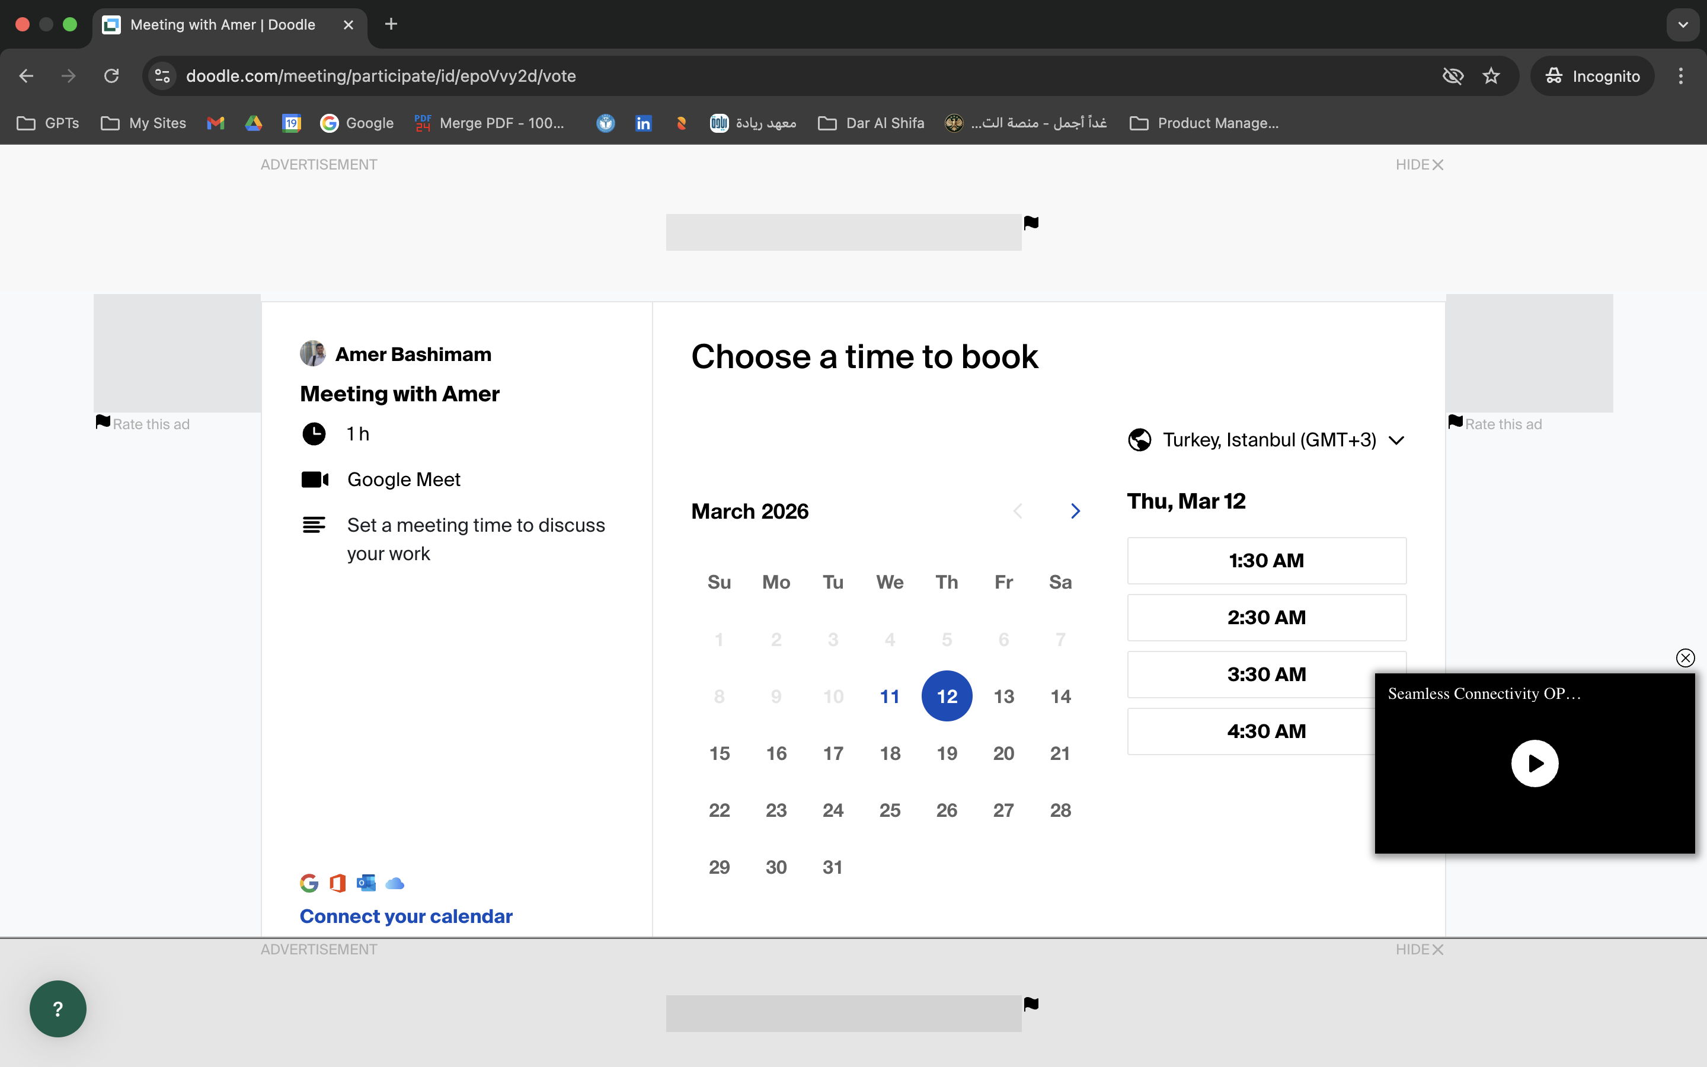Close the floating video ad
This screenshot has width=1707, height=1067.
pos(1684,658)
